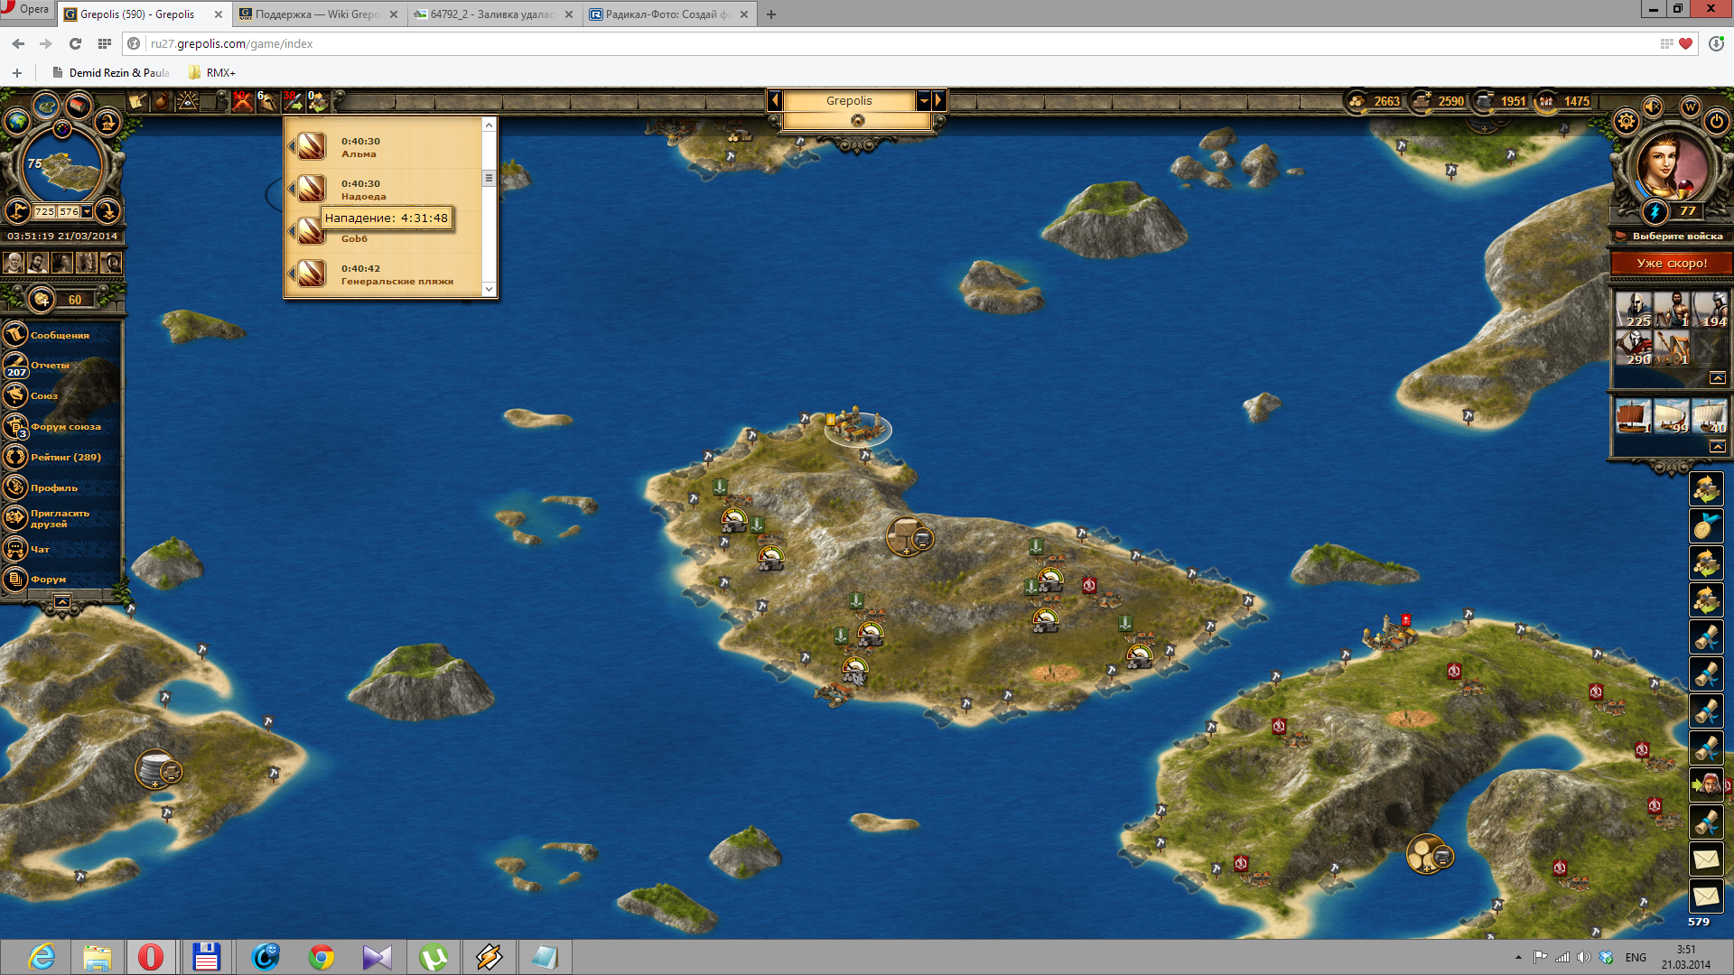Open Отчеты reports menu item
Viewport: 1734px width, 975px height.
(x=50, y=366)
